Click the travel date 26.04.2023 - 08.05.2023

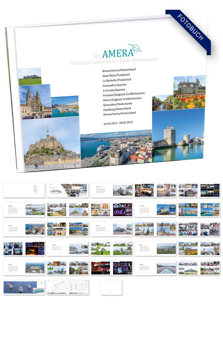pyautogui.click(x=118, y=123)
